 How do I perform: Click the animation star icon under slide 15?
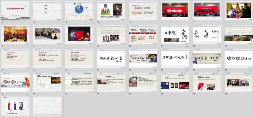(x=219, y=46)
